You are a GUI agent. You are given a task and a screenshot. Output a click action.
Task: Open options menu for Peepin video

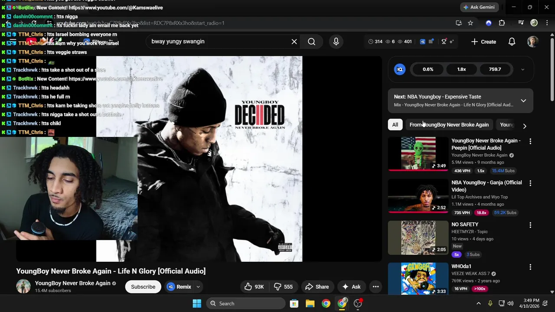[530, 141]
